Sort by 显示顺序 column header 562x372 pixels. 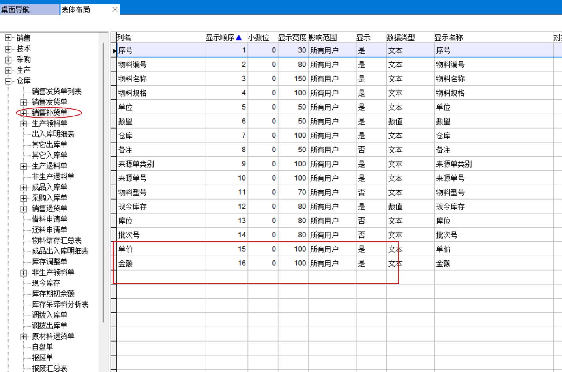coord(223,37)
